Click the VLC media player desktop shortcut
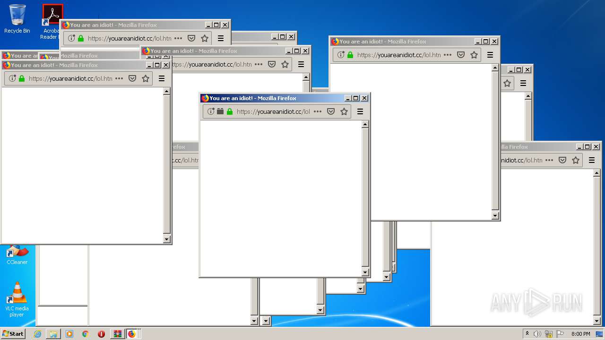This screenshot has height=340, width=605. pyautogui.click(x=17, y=299)
